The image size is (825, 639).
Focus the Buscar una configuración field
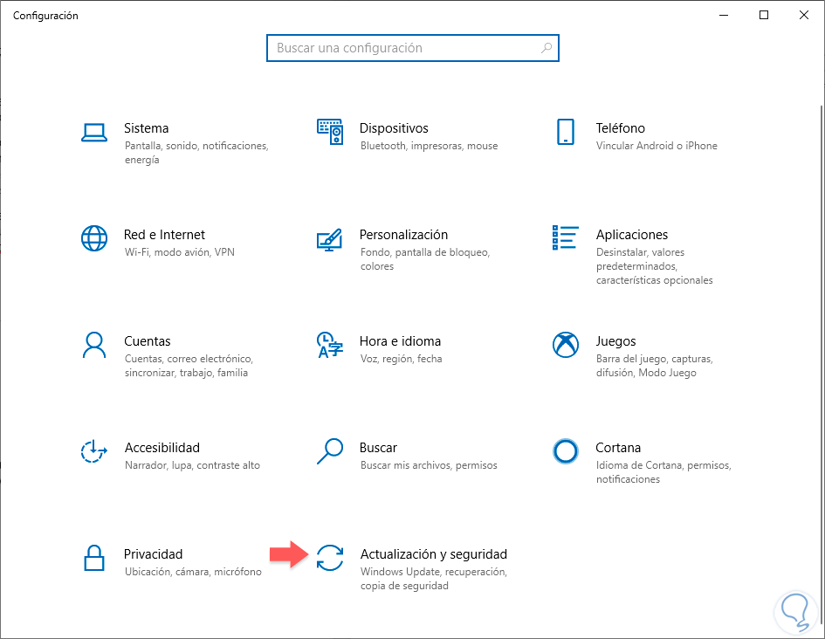412,48
